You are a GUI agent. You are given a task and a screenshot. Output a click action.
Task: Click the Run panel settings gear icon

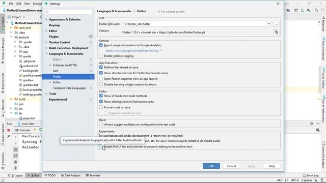pos(311,124)
